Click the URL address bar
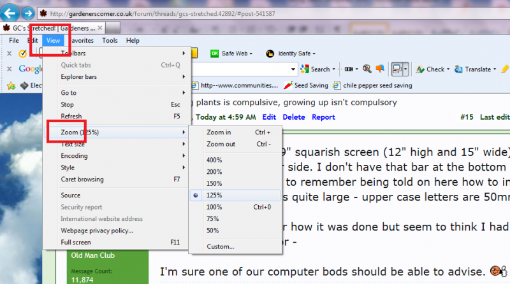 coord(255,13)
